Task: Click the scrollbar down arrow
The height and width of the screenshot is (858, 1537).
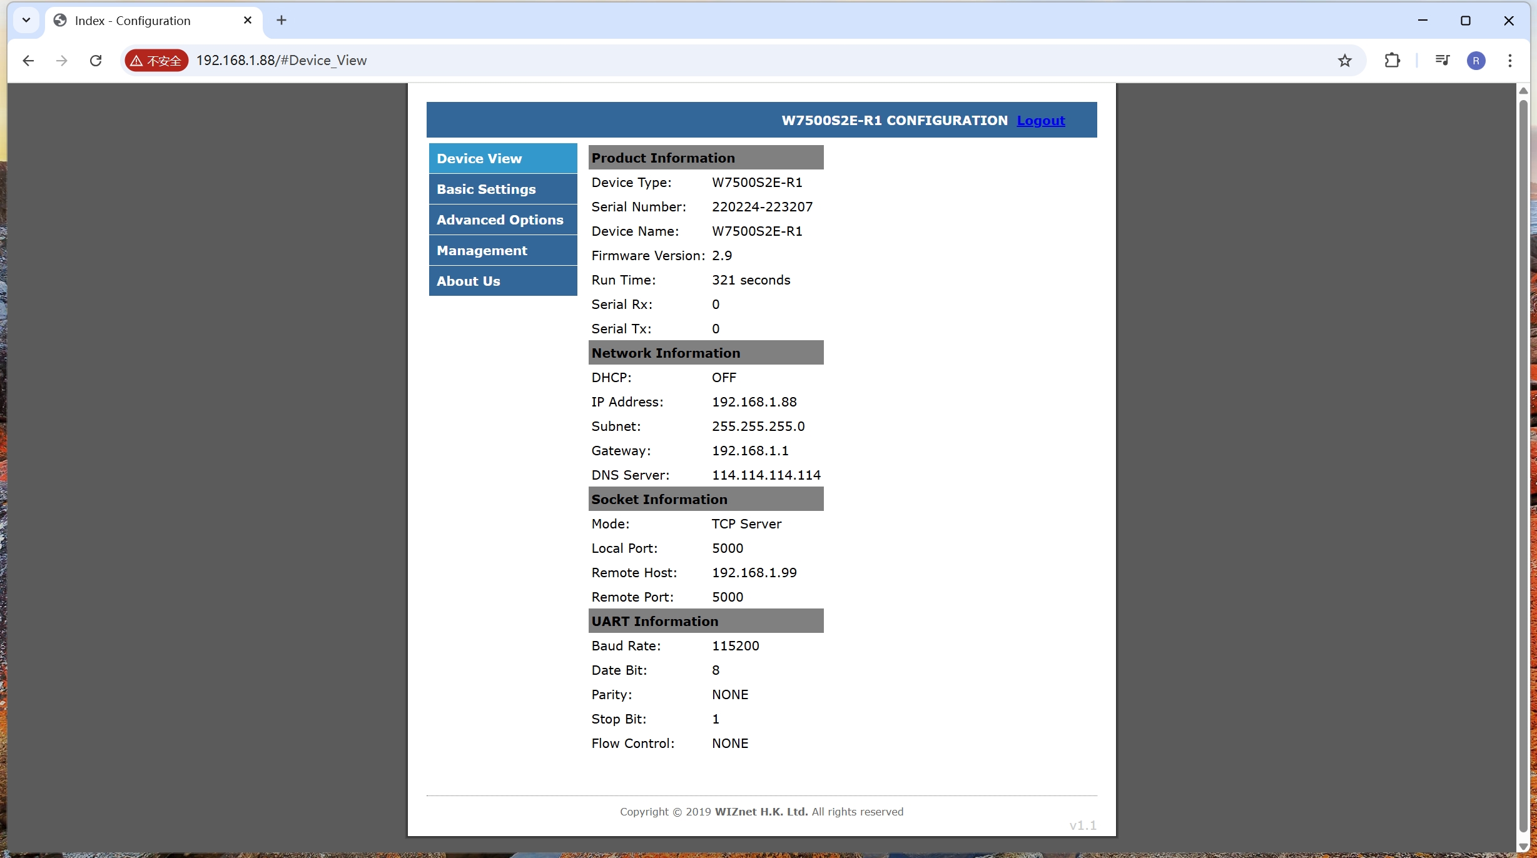Action: 1523,846
